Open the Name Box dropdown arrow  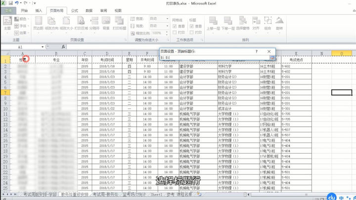[43, 47]
